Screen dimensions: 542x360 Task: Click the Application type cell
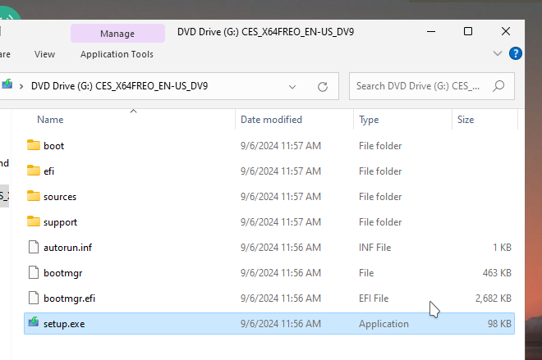(x=384, y=324)
